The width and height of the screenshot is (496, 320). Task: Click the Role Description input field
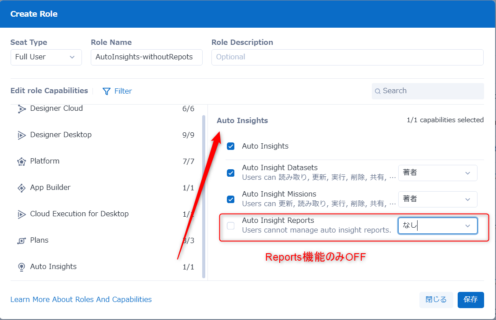tap(347, 57)
